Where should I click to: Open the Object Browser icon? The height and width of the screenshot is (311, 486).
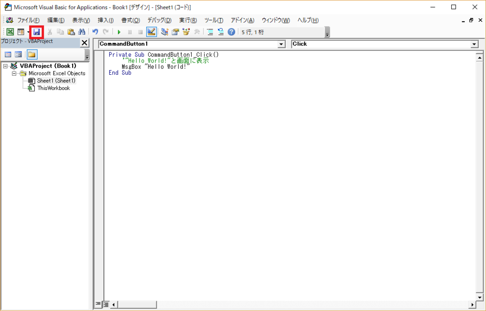tap(186, 32)
